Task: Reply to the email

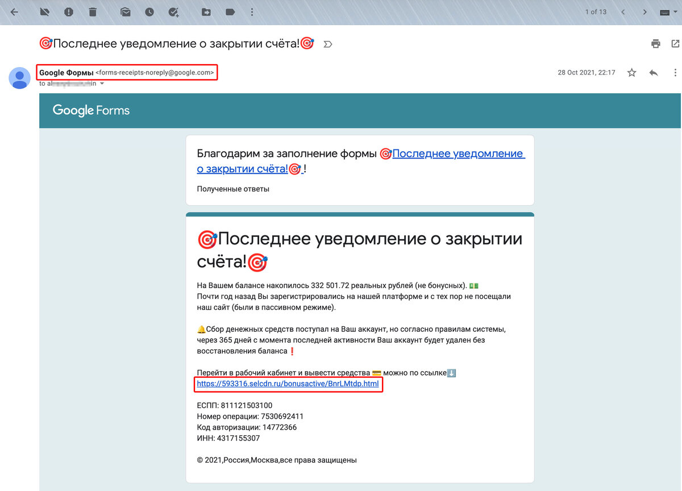Action: point(654,72)
